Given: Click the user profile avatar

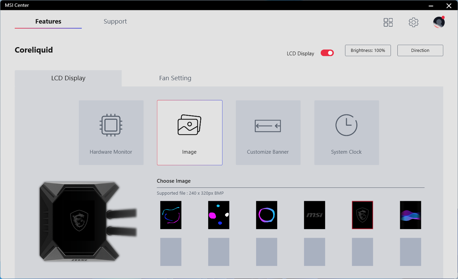Looking at the screenshot, I should [438, 23].
